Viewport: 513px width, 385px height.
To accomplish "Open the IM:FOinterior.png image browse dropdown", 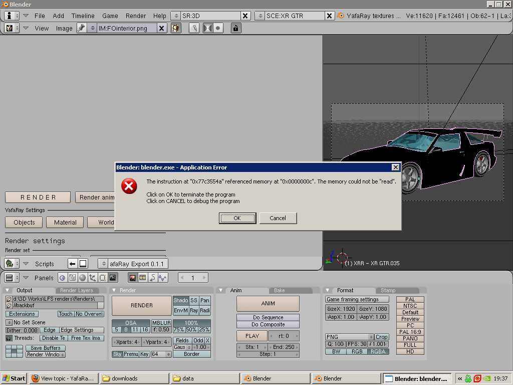I will pyautogui.click(x=92, y=28).
